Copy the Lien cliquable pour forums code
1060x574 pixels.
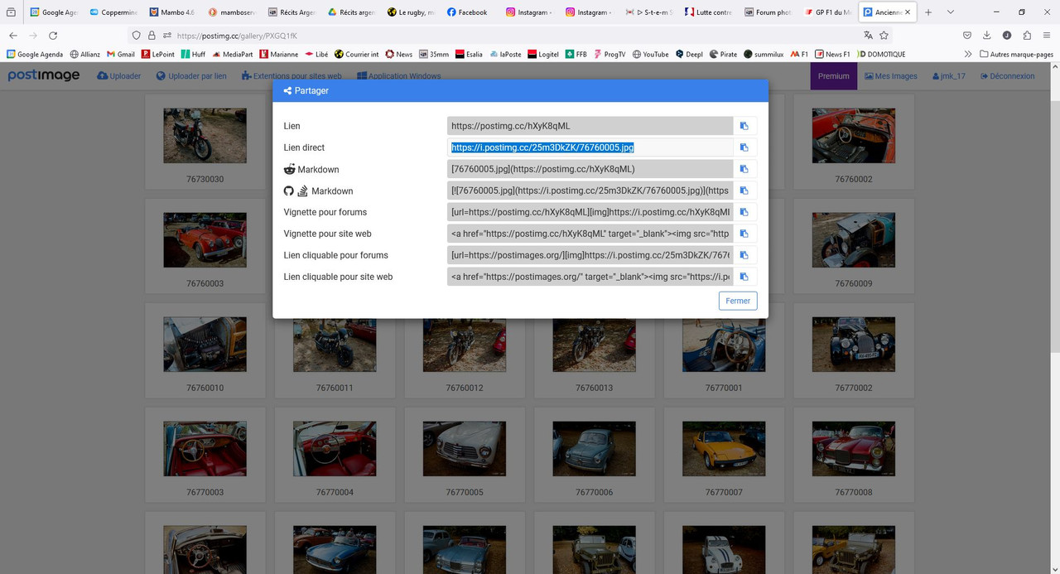(x=744, y=255)
